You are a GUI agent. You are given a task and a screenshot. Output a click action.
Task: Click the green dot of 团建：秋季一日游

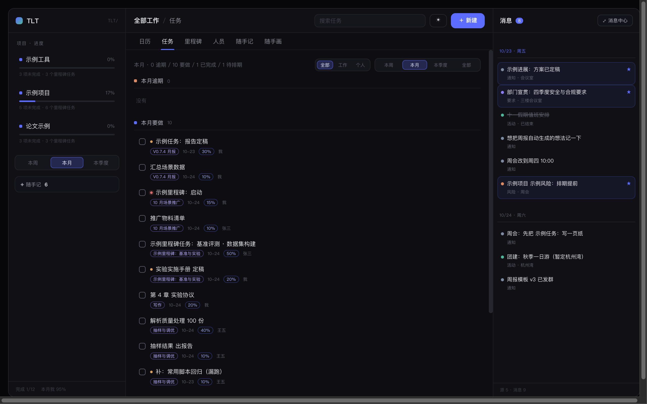point(502,257)
